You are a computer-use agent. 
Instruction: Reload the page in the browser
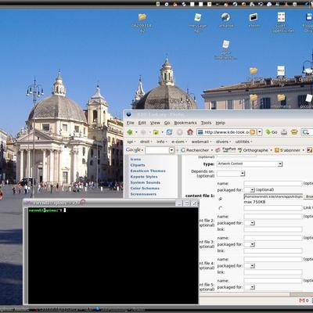pyautogui.click(x=169, y=132)
